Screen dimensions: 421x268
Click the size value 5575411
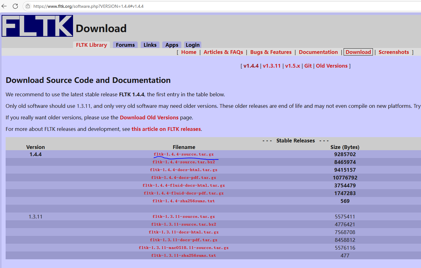click(345, 217)
